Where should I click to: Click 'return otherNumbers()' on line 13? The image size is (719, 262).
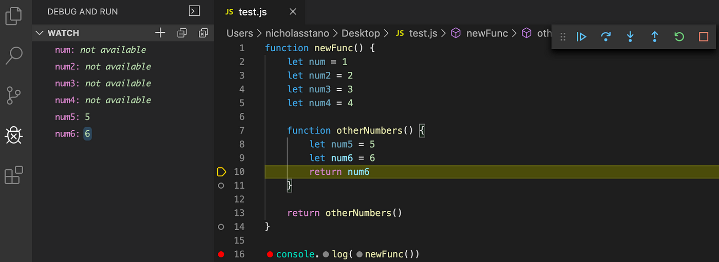pyautogui.click(x=345, y=213)
